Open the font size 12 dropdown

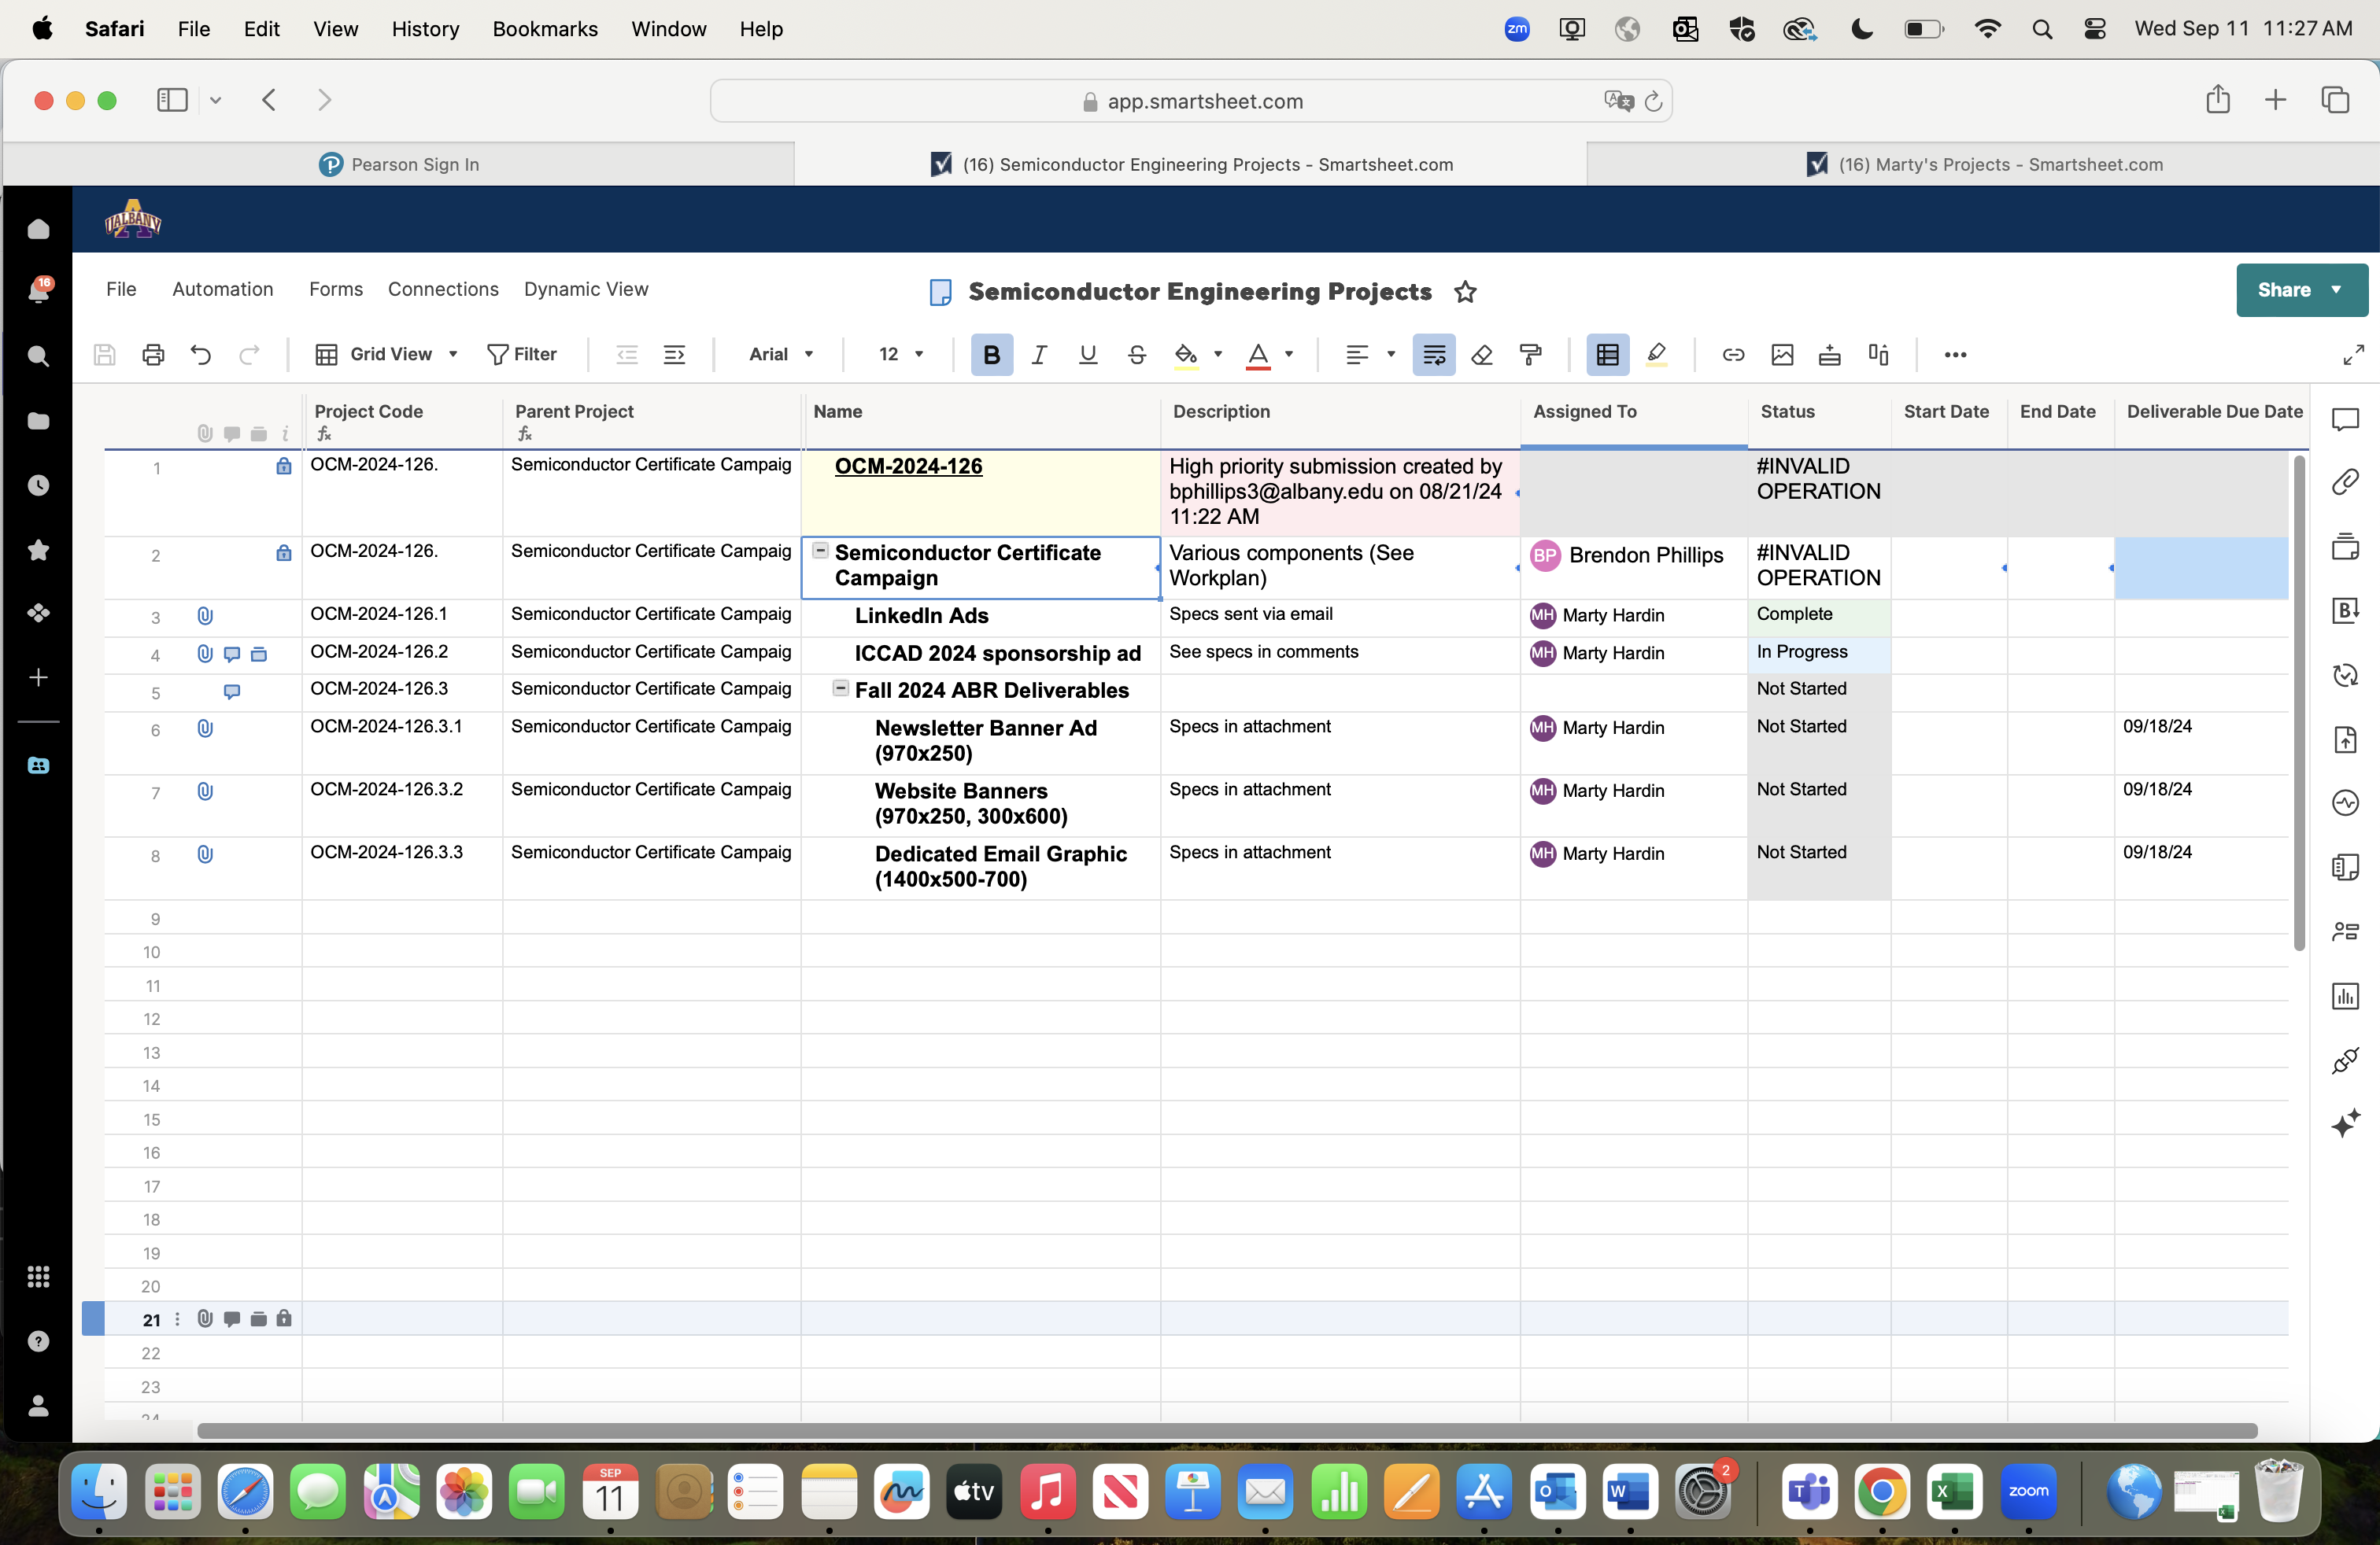click(x=901, y=355)
